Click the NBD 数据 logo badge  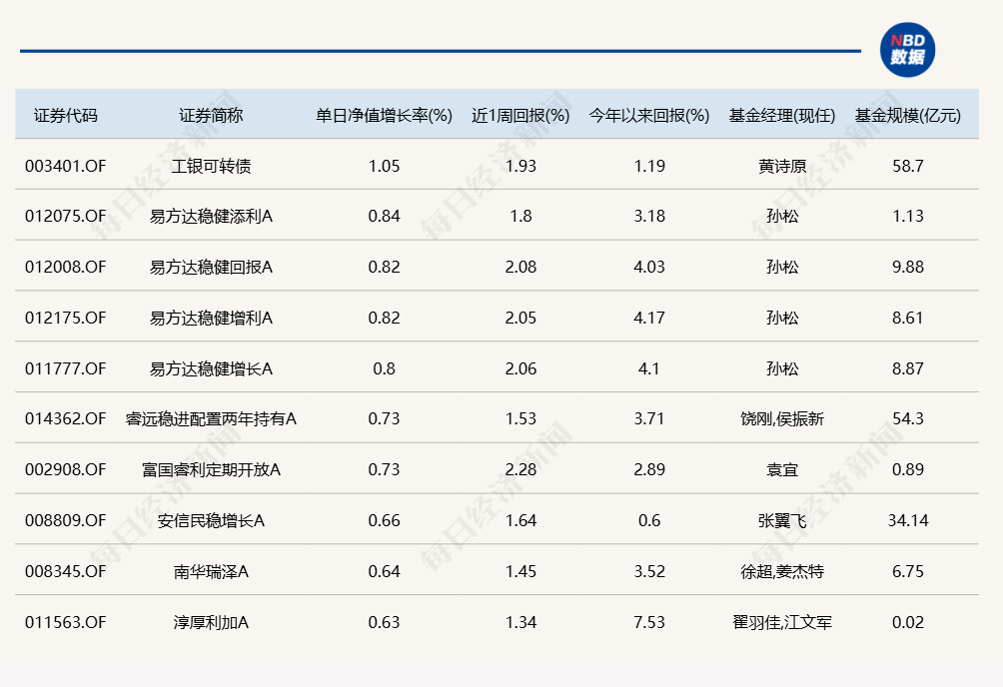(907, 50)
